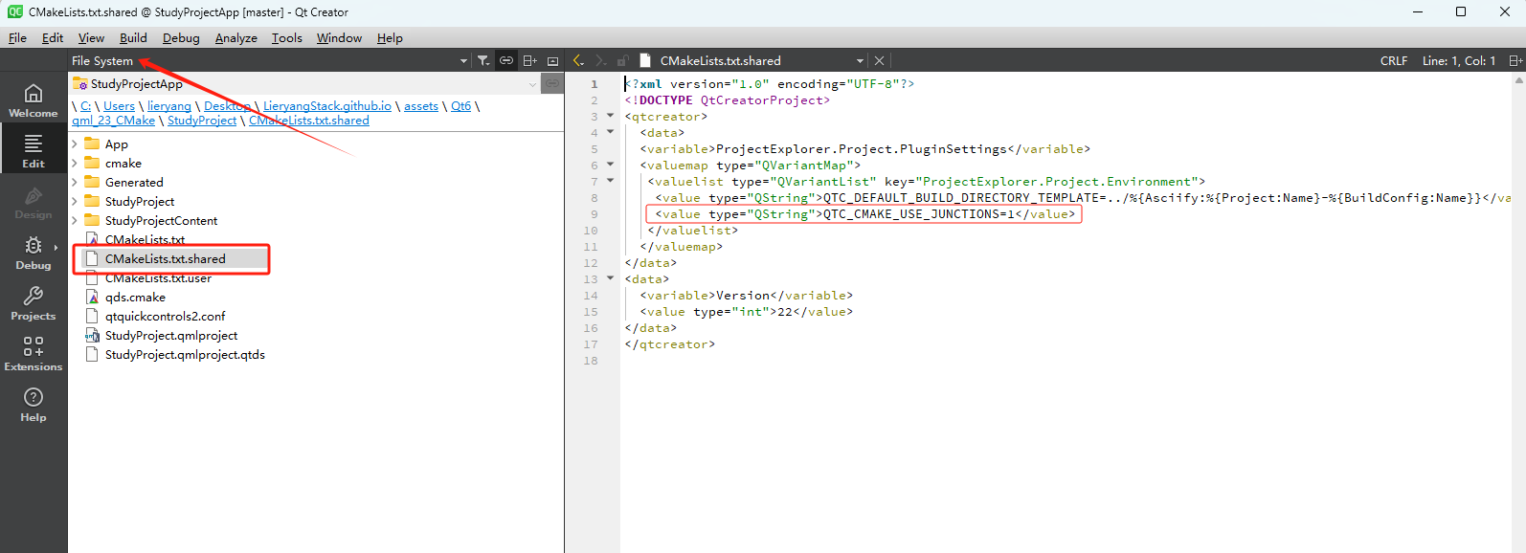The height and width of the screenshot is (553, 1526).
Task: Open the Debug menu
Action: point(181,38)
